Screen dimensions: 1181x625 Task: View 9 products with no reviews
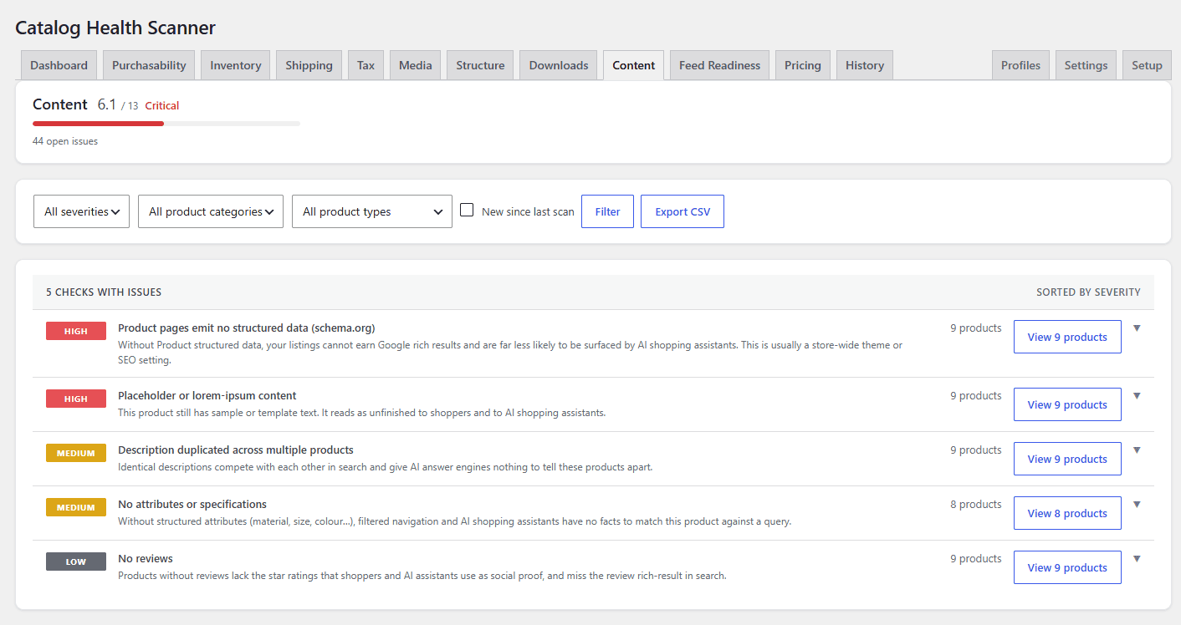point(1067,567)
